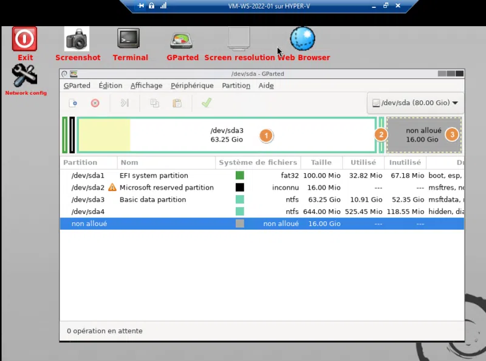Viewport: 486px width, 361px height.
Task: Click the Système de fichiers column header
Action: tap(258, 163)
